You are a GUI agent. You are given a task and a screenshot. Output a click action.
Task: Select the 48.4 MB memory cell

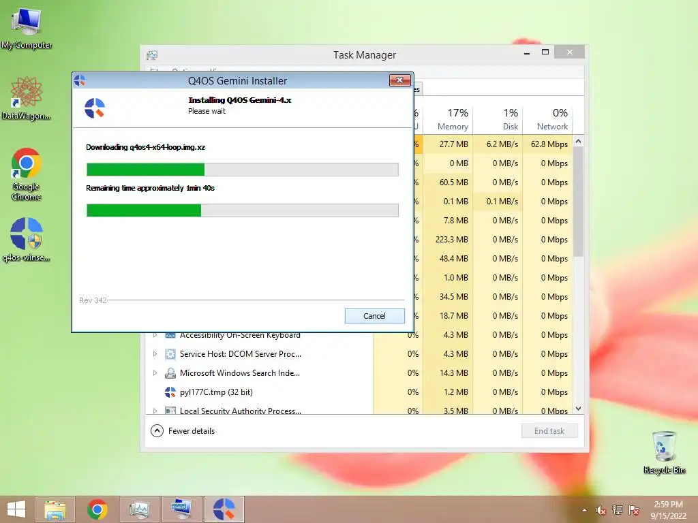pyautogui.click(x=448, y=258)
